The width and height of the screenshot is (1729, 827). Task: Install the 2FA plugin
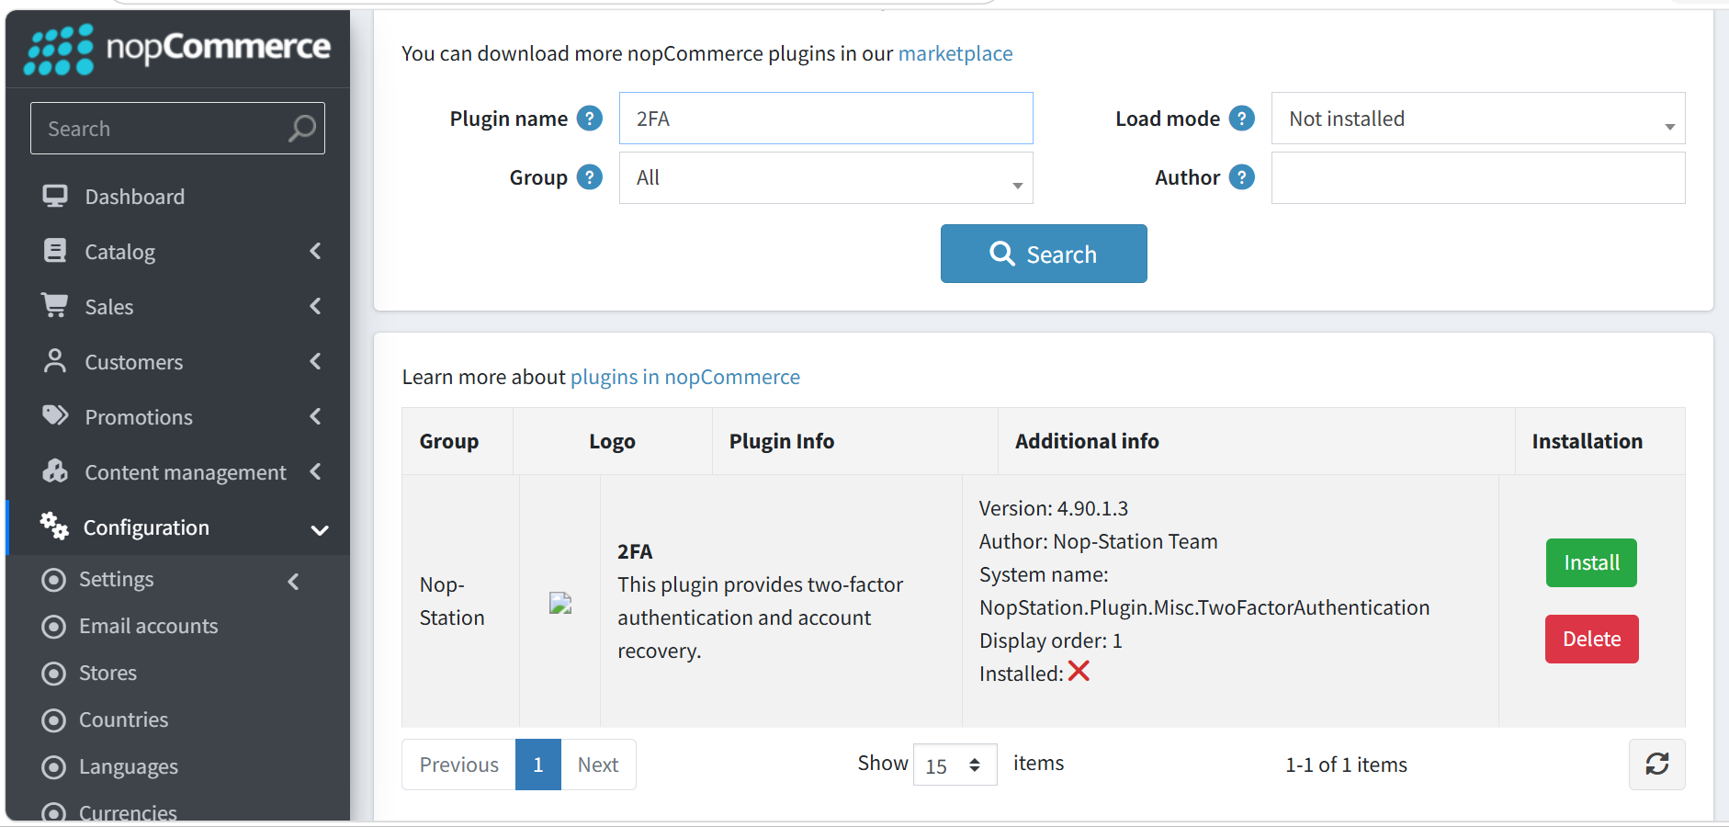click(x=1591, y=562)
